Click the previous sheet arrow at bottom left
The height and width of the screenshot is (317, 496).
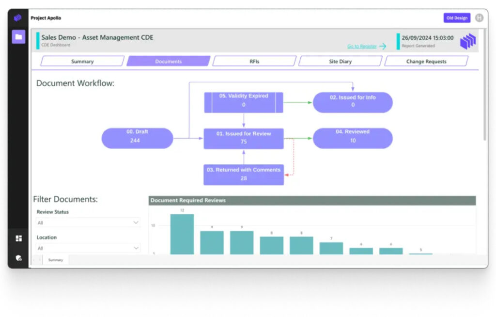[x=34, y=260]
